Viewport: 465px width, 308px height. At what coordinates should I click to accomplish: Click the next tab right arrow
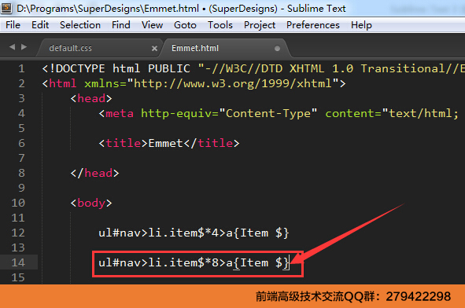(x=24, y=47)
